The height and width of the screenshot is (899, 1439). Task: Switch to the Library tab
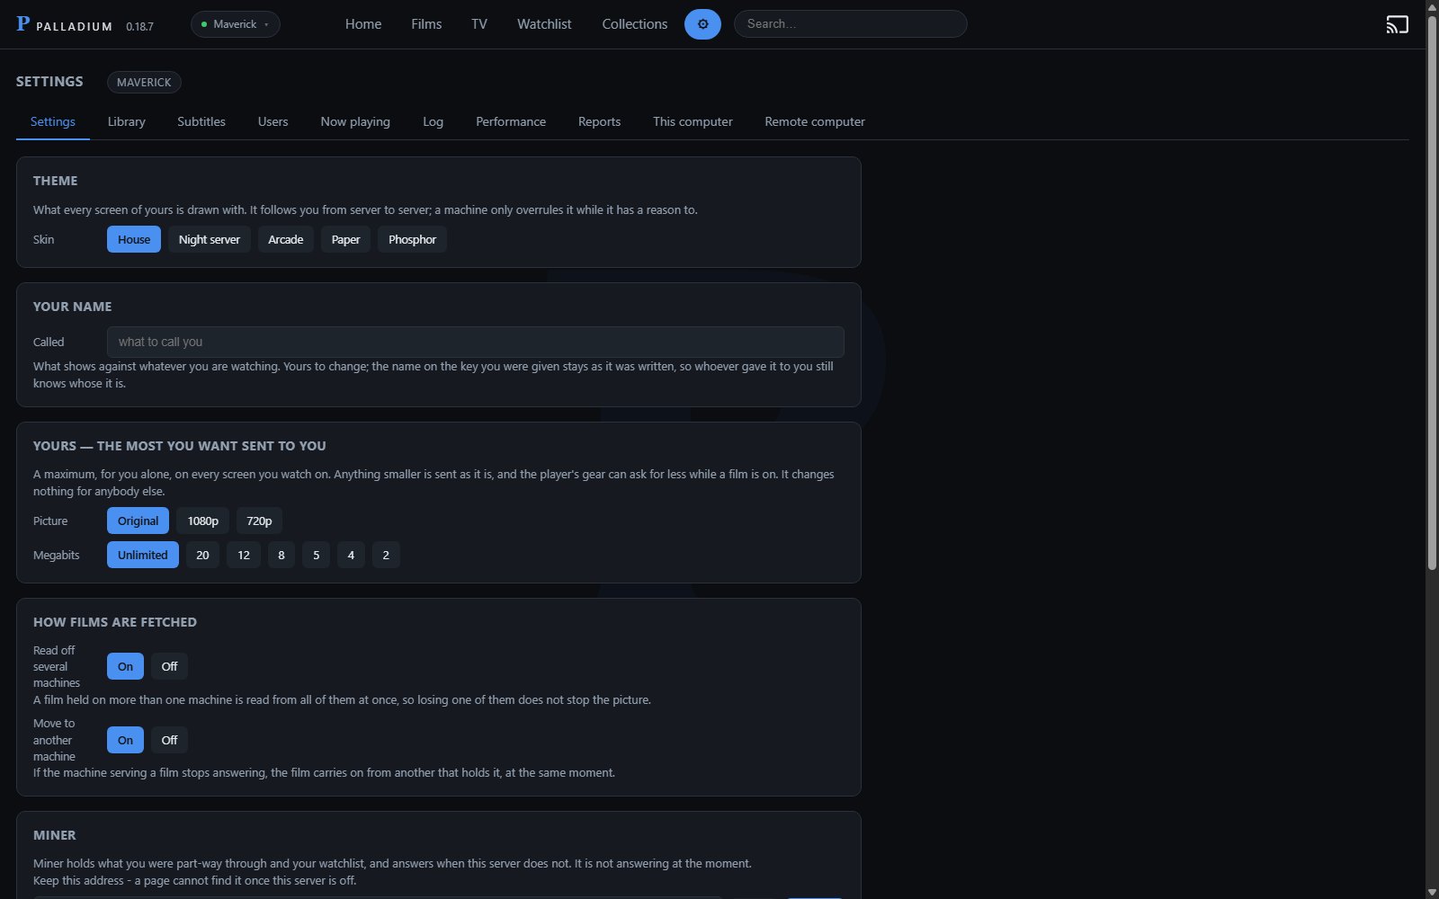(x=127, y=122)
